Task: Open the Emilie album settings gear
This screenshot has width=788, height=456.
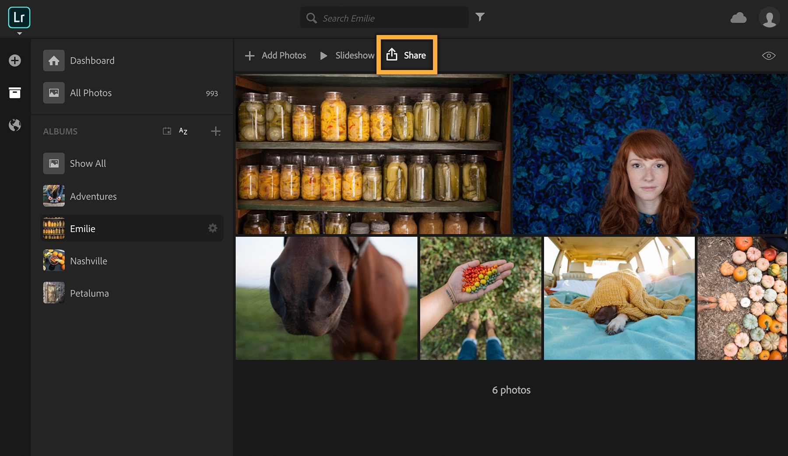Action: pos(213,228)
